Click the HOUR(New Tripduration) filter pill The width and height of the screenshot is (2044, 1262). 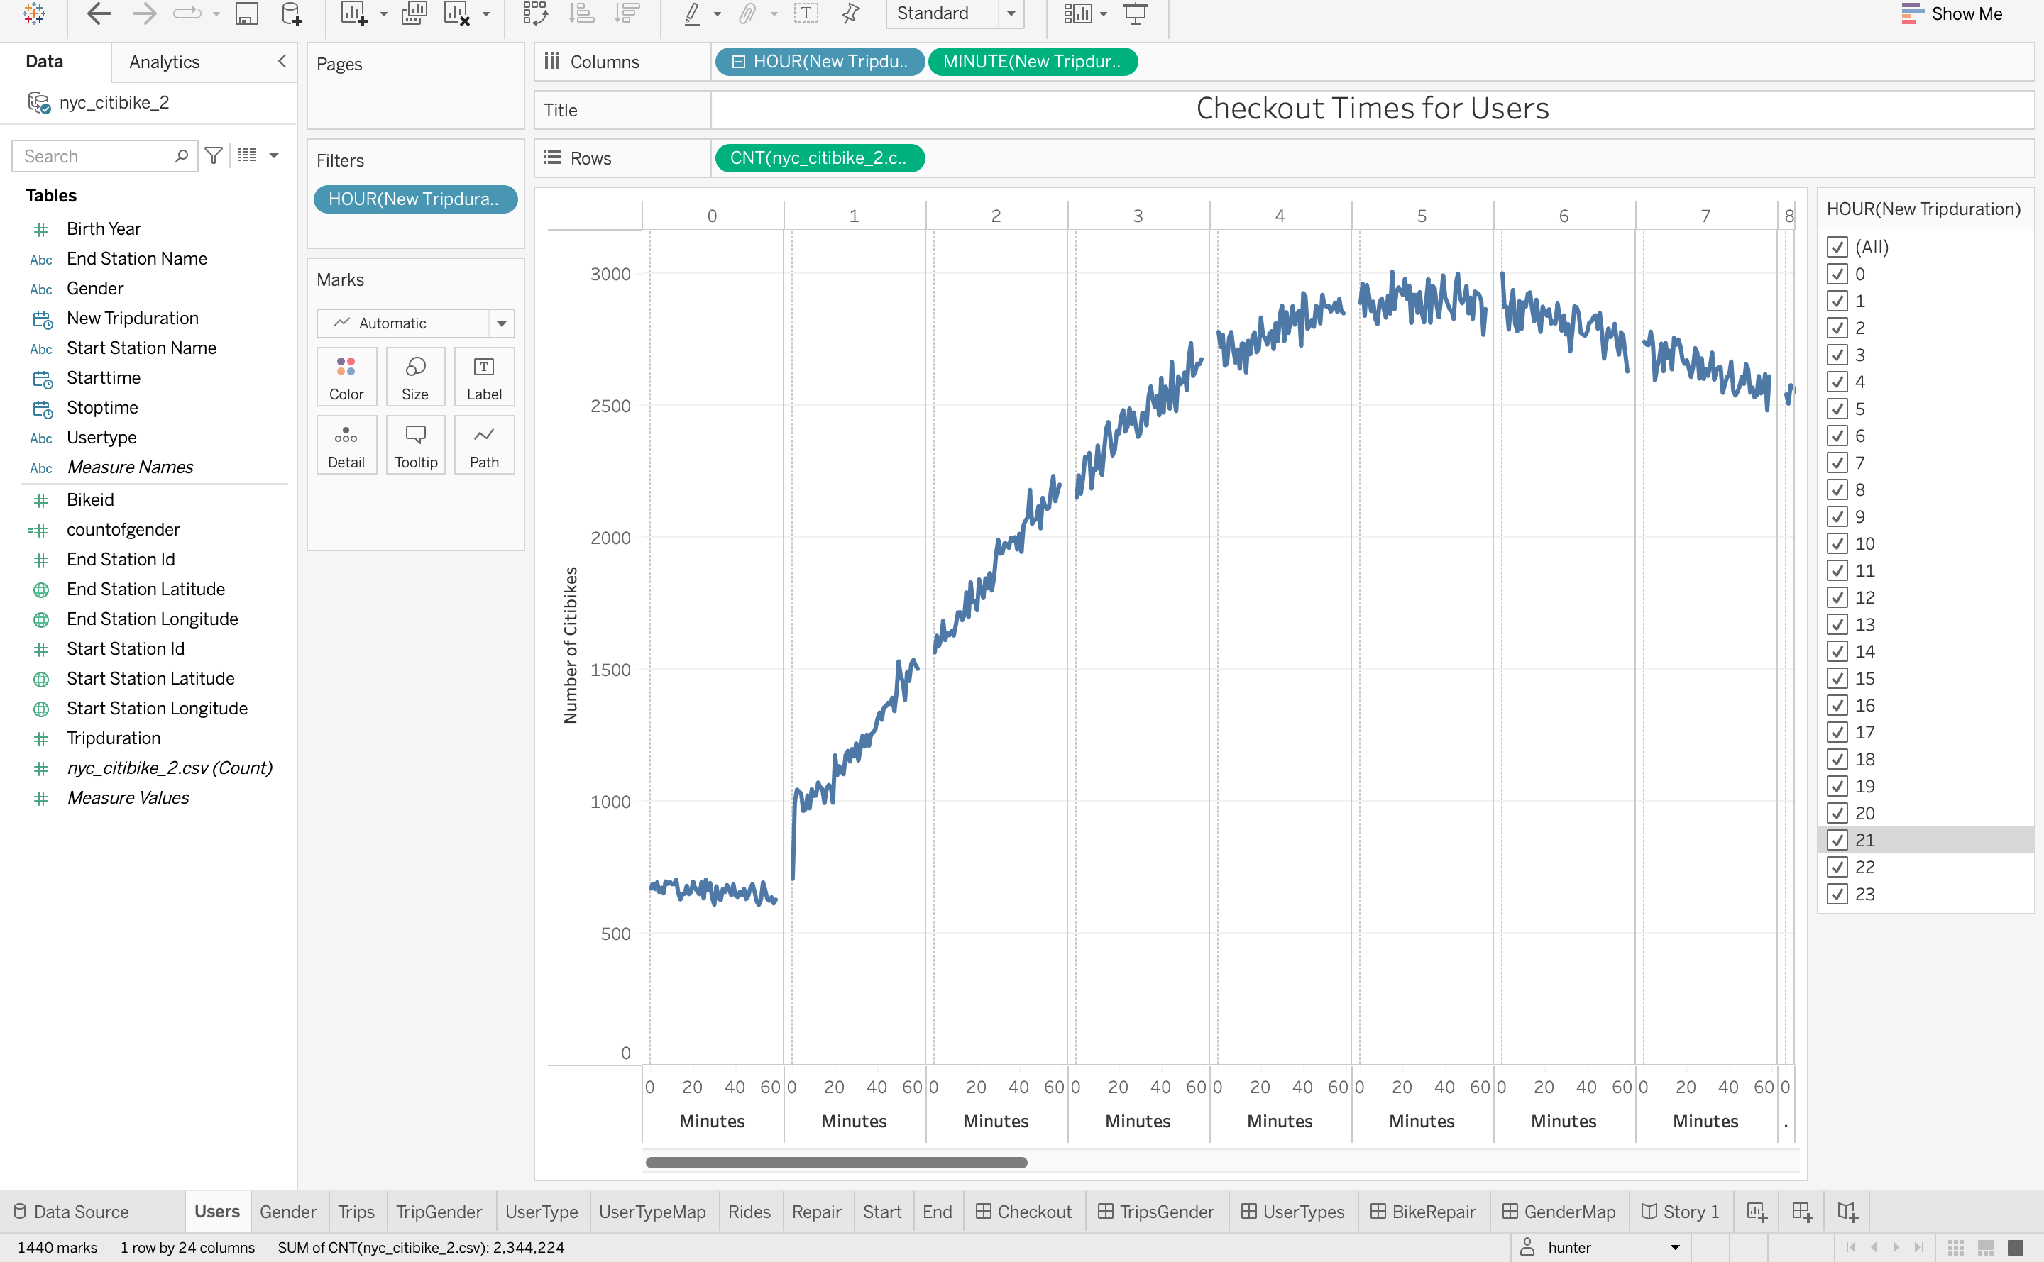click(415, 199)
